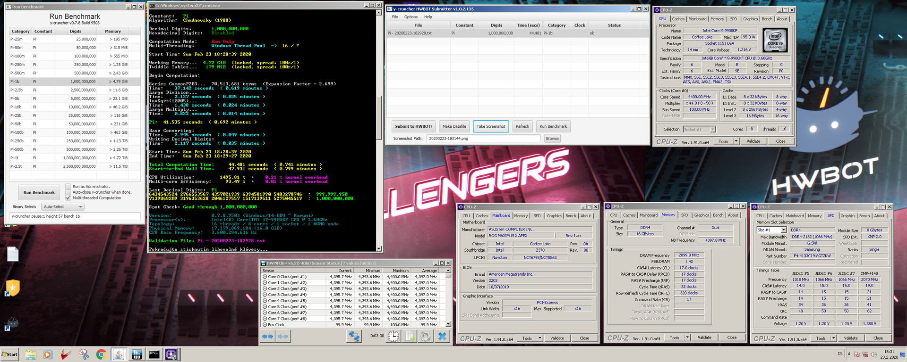Click Make Datafile button
Viewport: 907px width, 362px height.
(x=454, y=126)
